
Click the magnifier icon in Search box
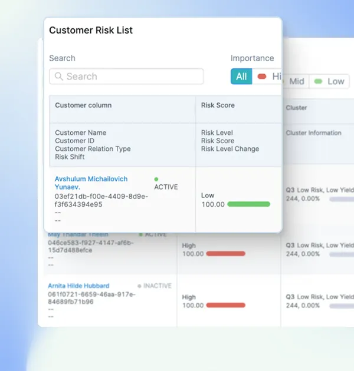tap(58, 77)
